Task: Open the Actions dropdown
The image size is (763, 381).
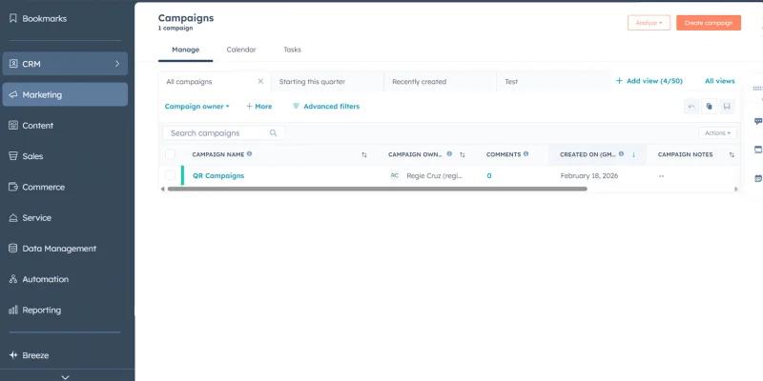Action: (717, 133)
